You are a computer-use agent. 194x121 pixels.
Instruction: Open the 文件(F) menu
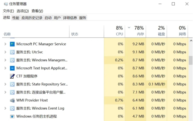(x=8, y=11)
